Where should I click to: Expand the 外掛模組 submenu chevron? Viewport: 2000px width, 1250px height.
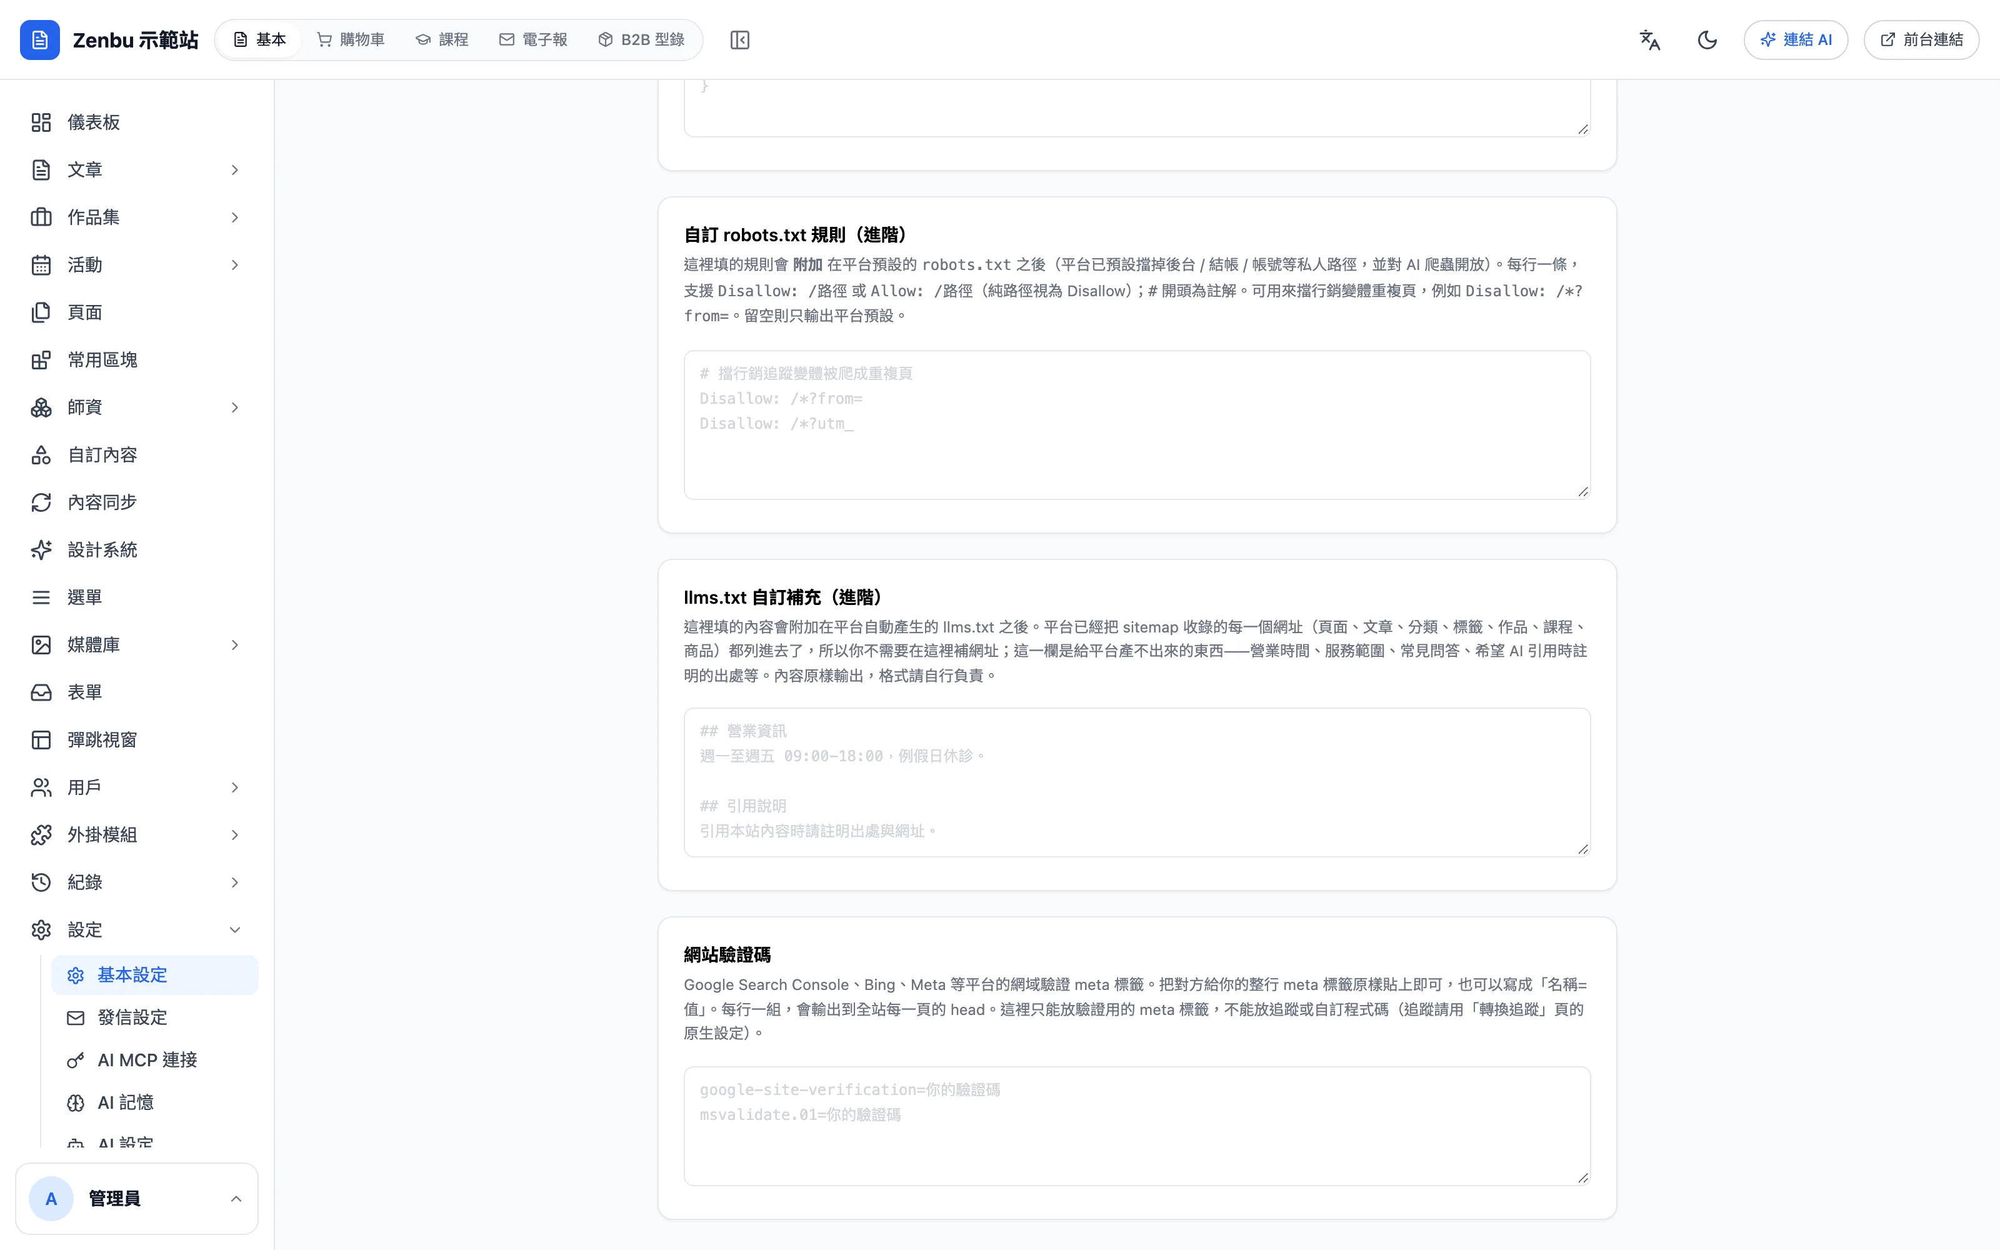(x=235, y=835)
